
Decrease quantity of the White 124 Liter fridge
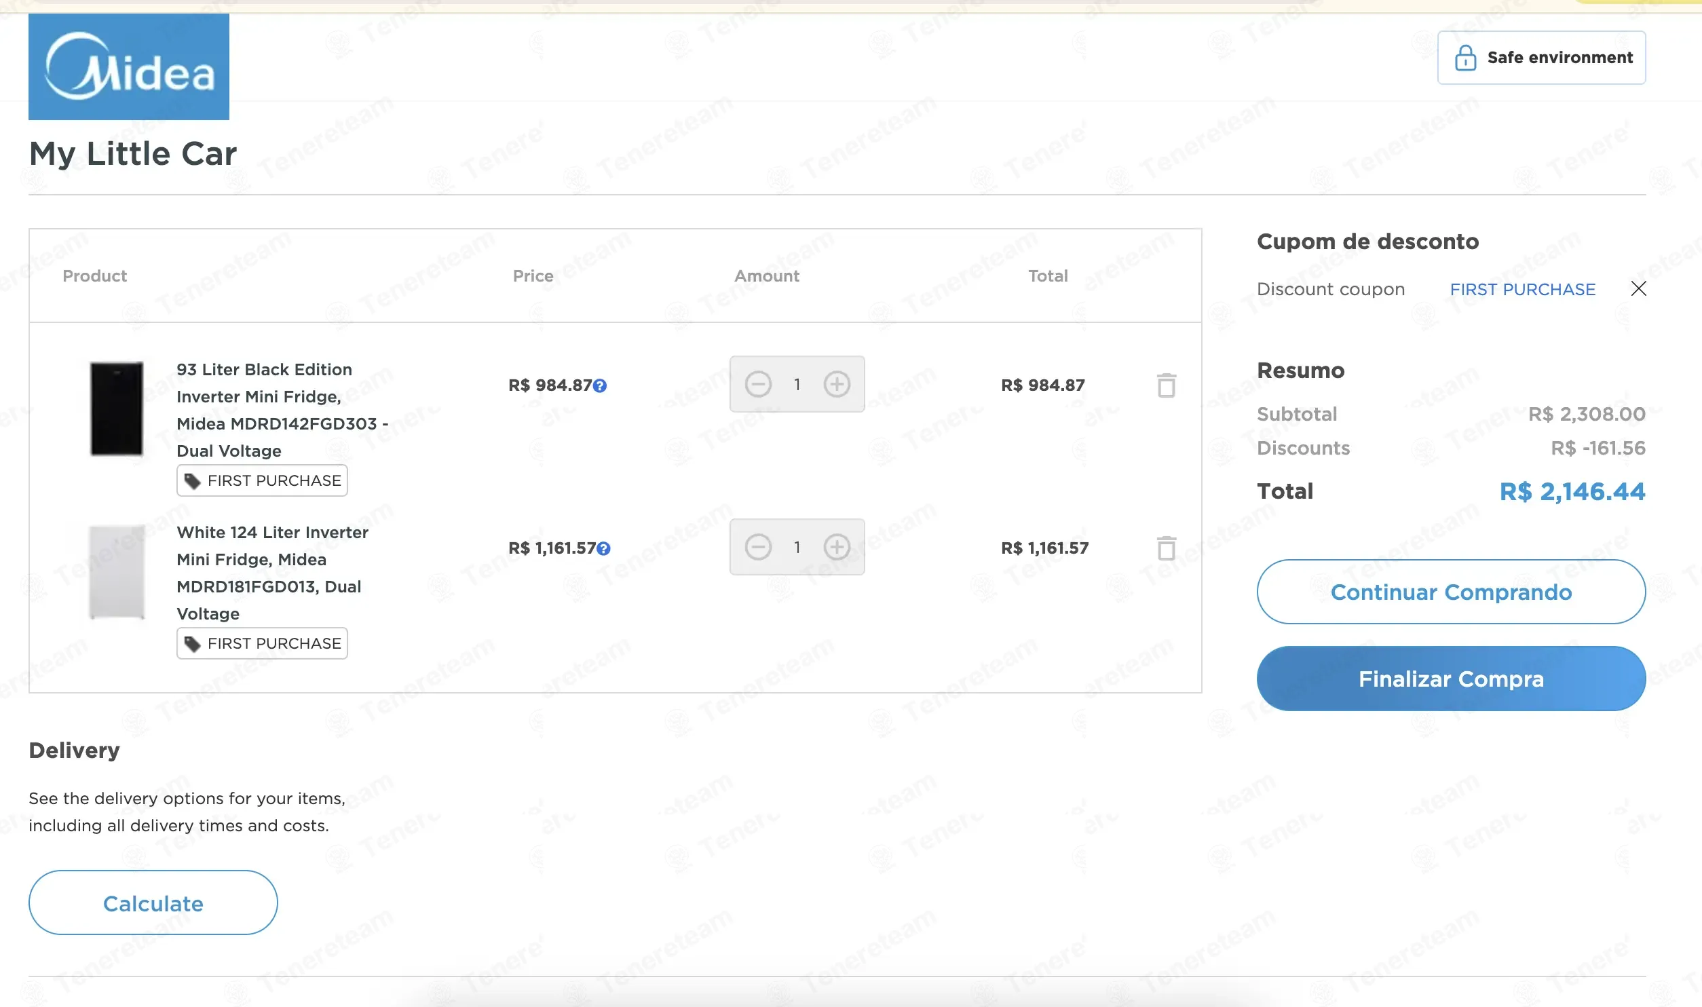pos(758,547)
